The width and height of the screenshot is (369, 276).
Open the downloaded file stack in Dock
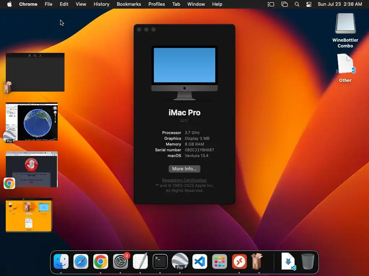pyautogui.click(x=289, y=262)
